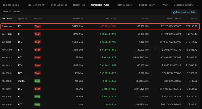Open the Symbol filter funnel icon
Screen dimensions: 202x109
coord(26,19)
